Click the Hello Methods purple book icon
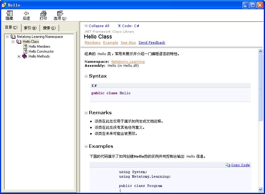This screenshot has width=265, height=194. click(x=25, y=56)
